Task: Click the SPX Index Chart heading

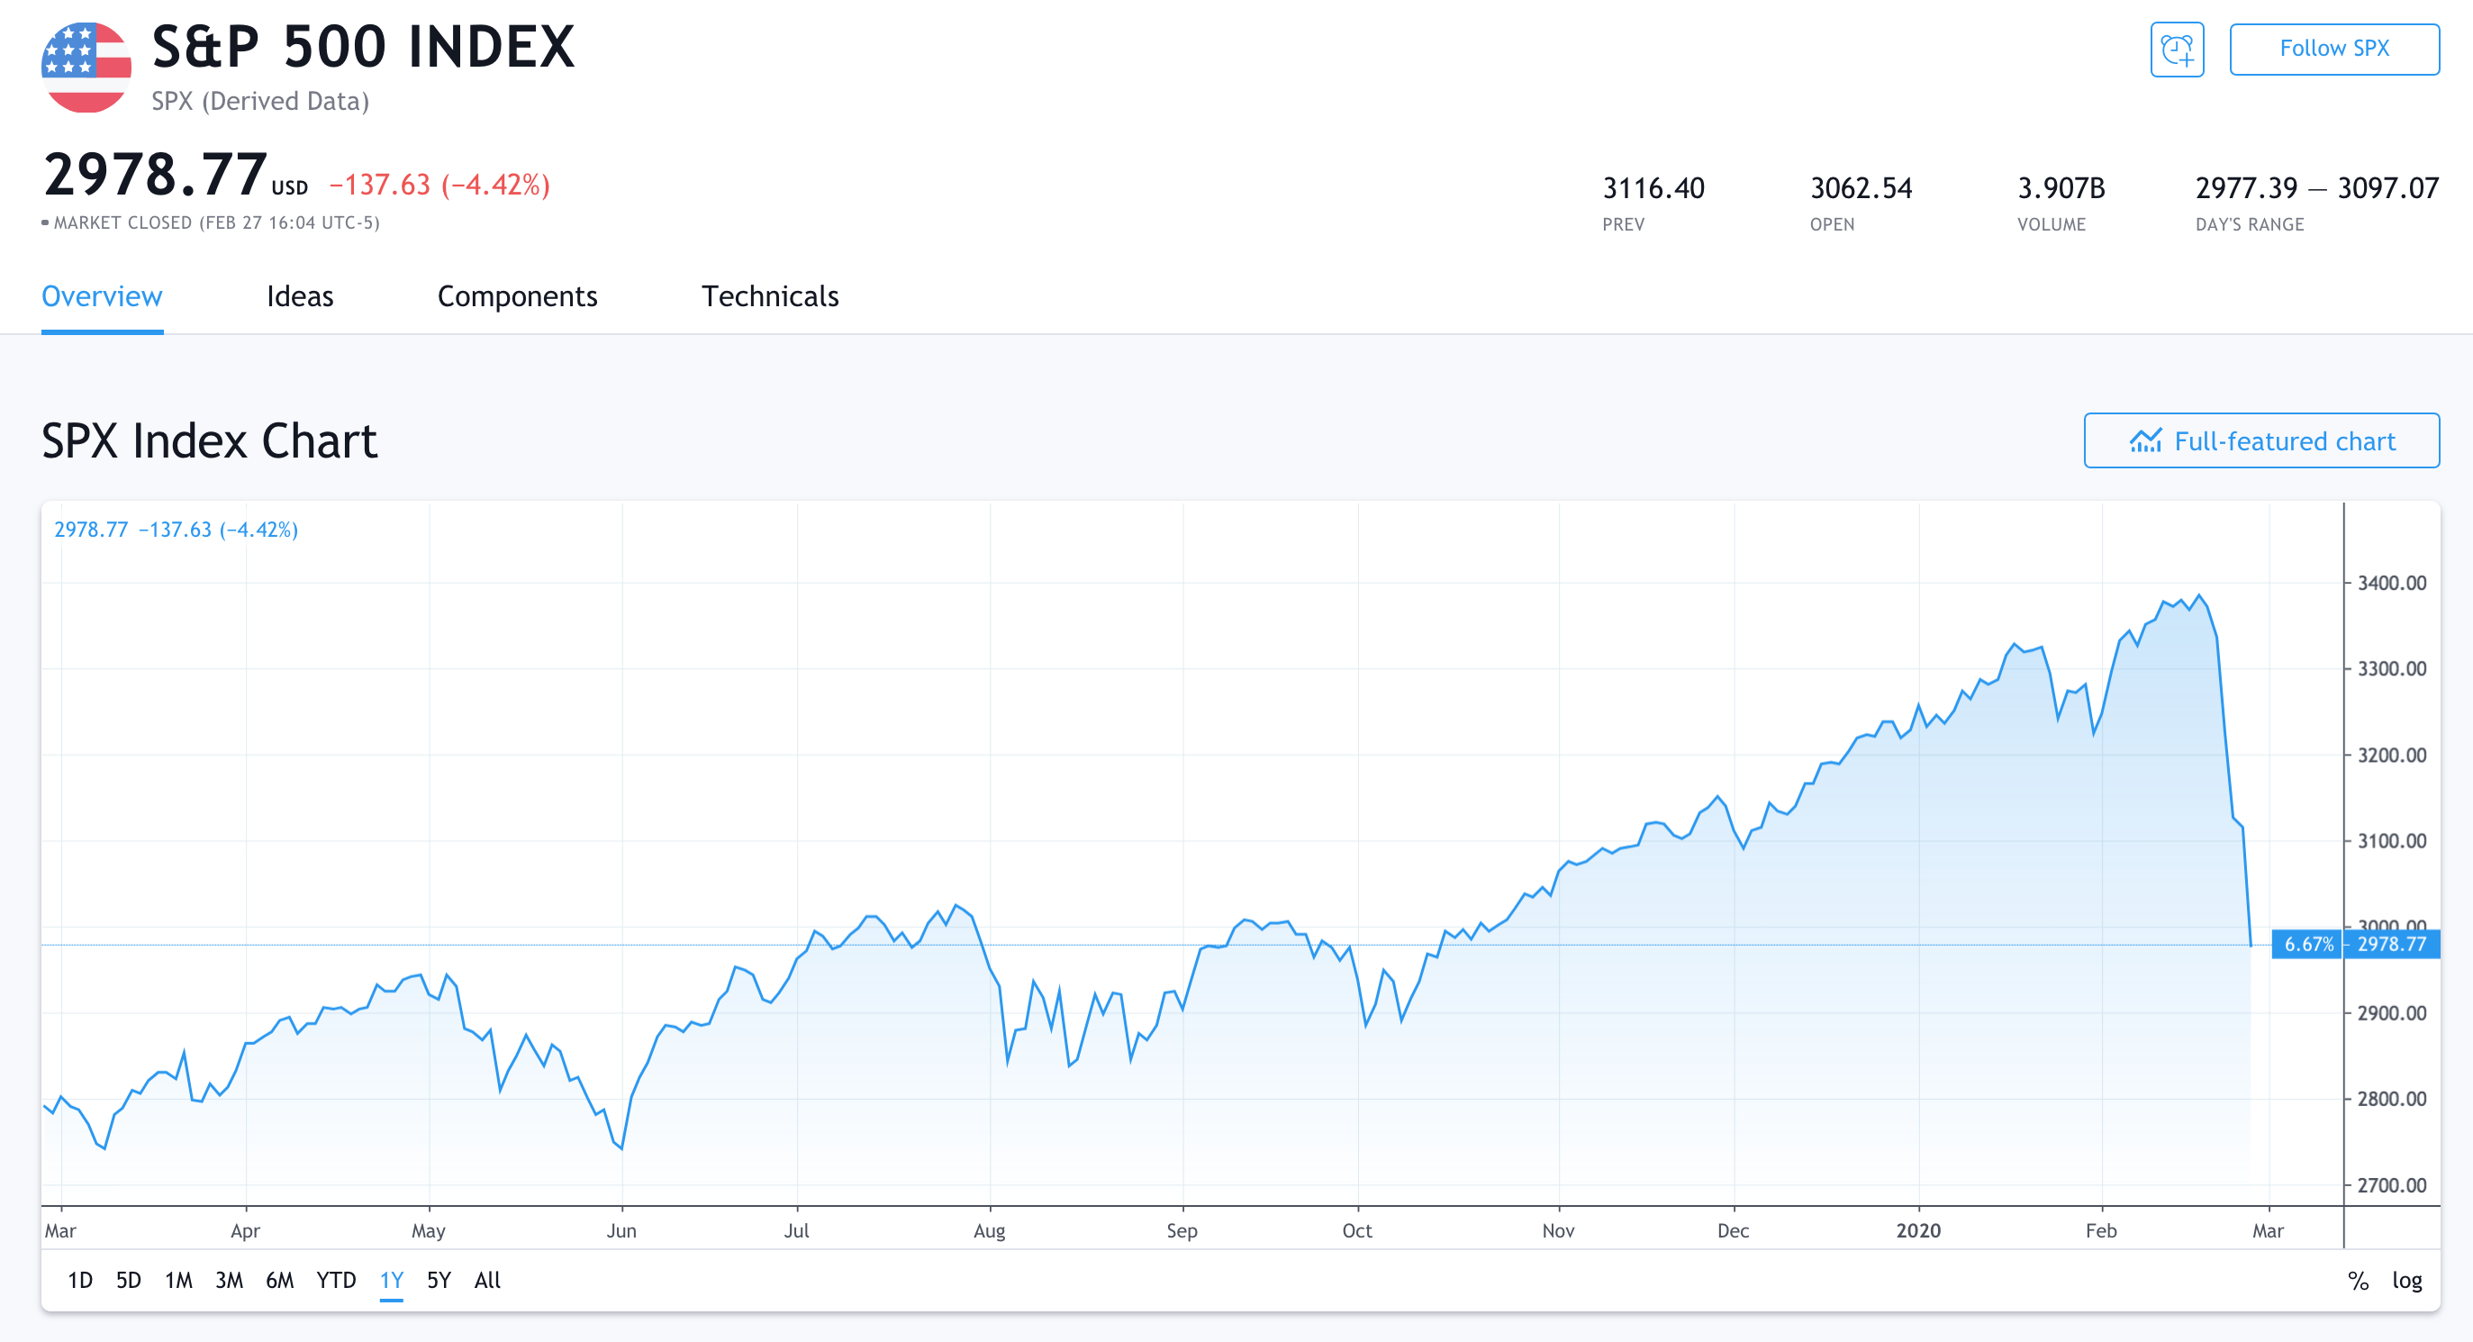Action: click(209, 440)
